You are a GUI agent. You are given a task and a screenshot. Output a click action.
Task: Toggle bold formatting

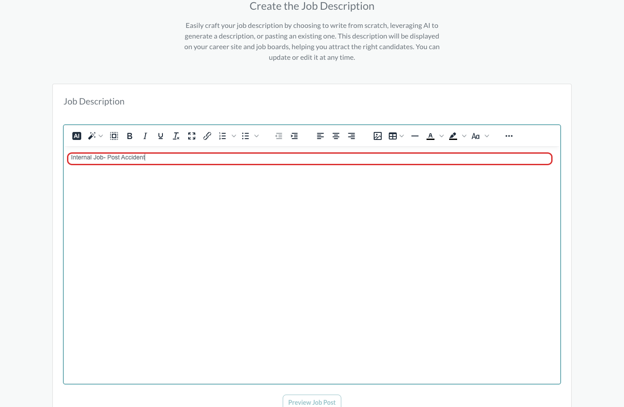pyautogui.click(x=130, y=136)
